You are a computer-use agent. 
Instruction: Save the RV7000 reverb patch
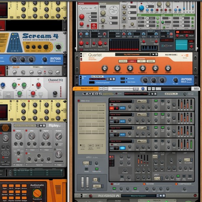[x=114, y=79]
